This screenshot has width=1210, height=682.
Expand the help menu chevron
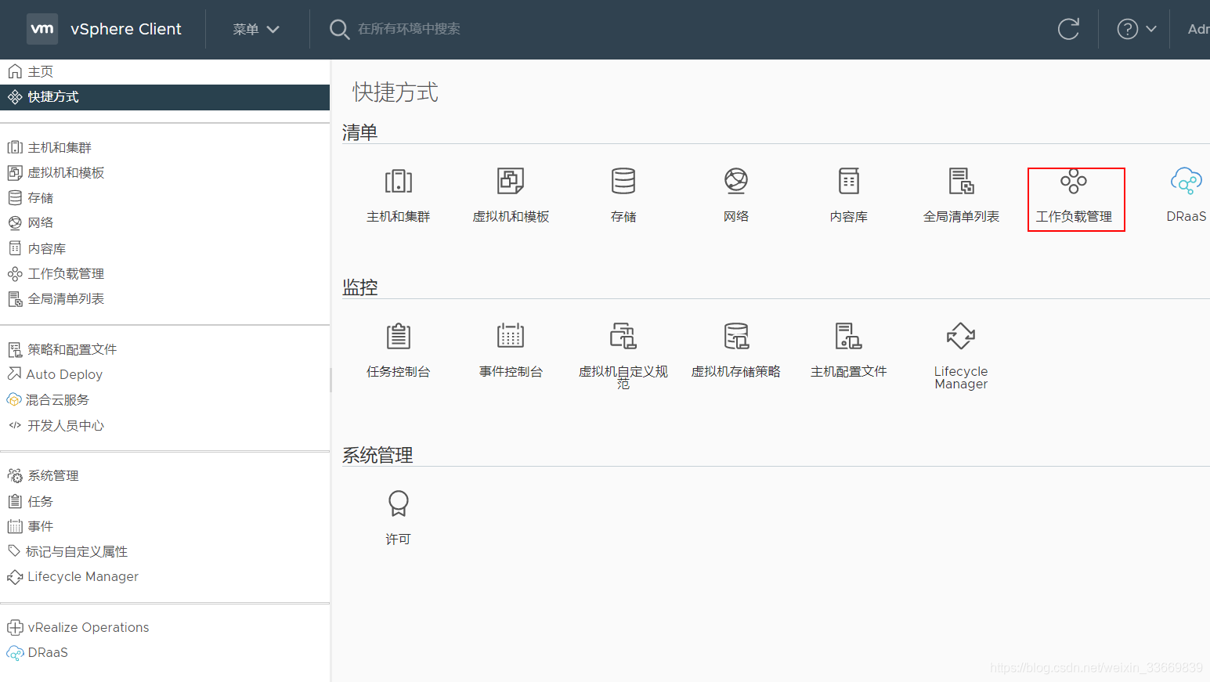coord(1151,29)
